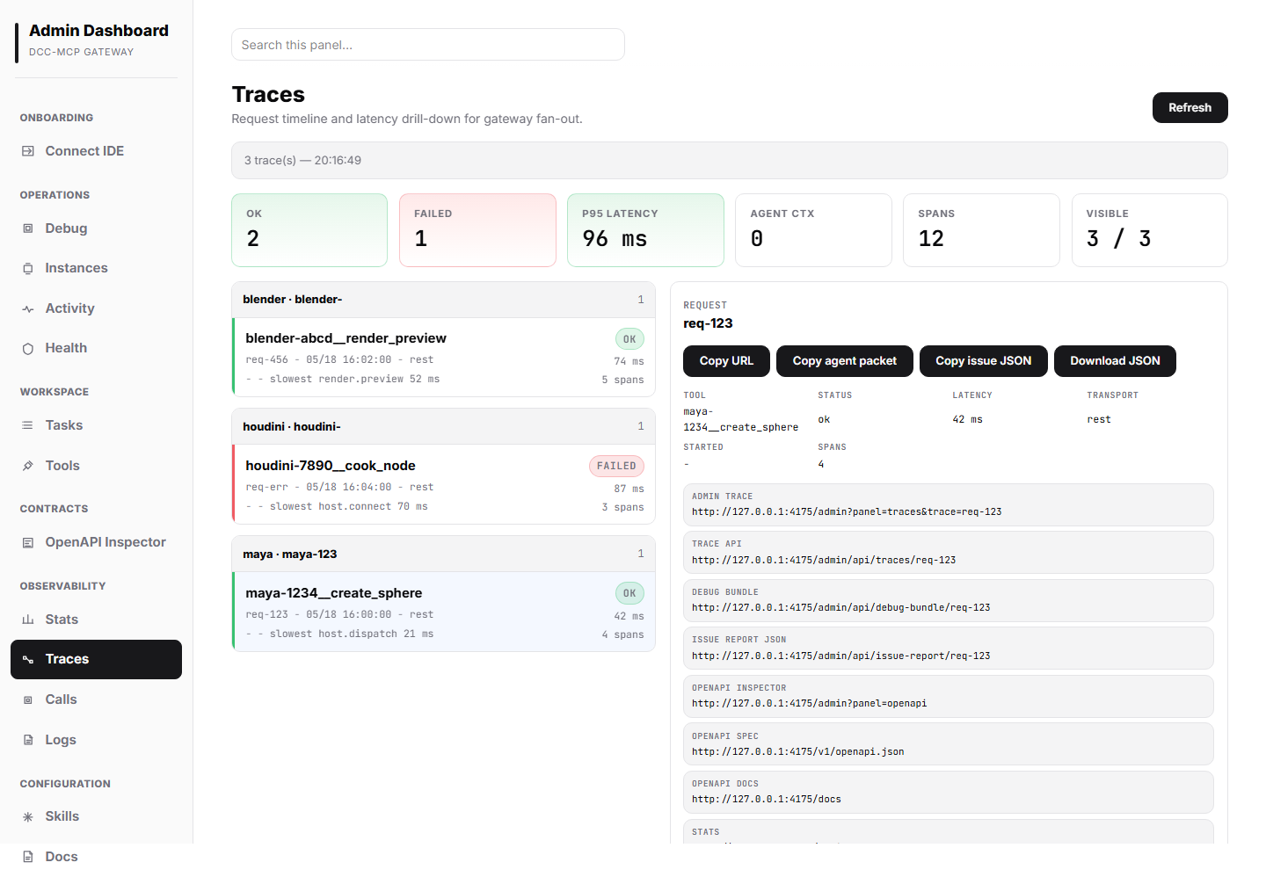
Task: Click the Spans count card
Action: click(981, 230)
